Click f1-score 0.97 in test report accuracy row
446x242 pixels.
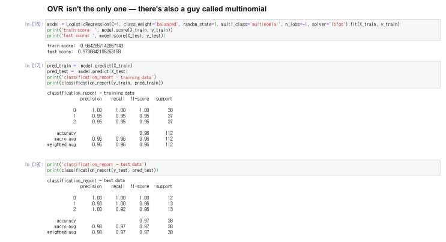click(144, 220)
